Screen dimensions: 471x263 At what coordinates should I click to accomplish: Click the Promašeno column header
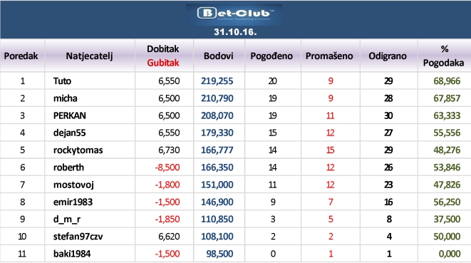tap(329, 56)
